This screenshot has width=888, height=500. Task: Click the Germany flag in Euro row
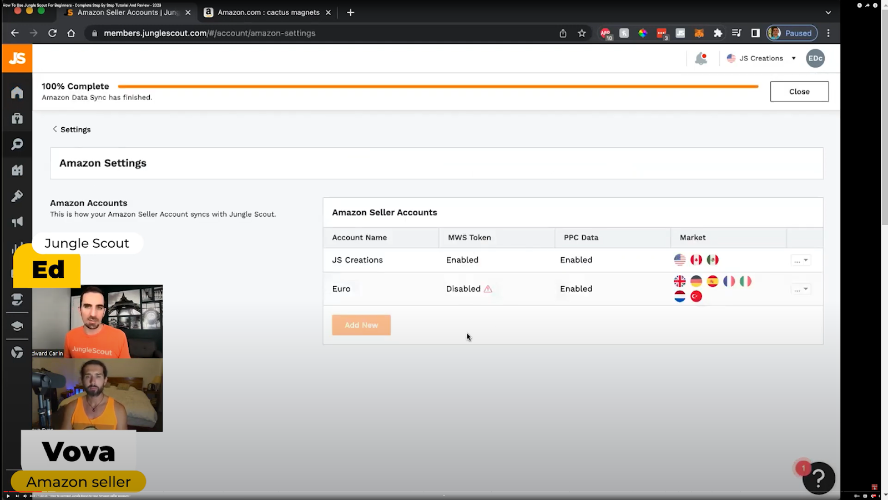coord(696,281)
